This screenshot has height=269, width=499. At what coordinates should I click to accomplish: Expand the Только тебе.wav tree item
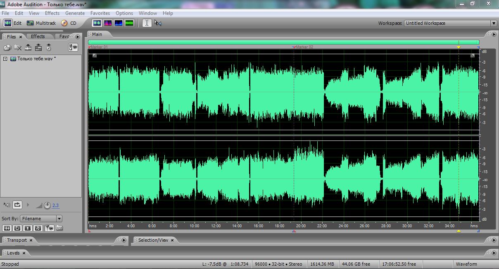5,59
